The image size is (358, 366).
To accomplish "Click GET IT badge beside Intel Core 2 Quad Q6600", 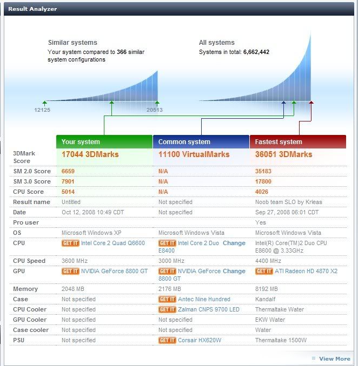I will click(x=70, y=243).
